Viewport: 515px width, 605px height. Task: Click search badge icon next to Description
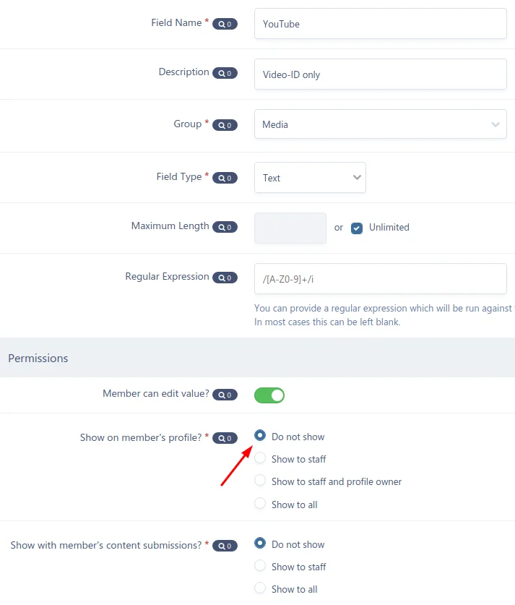click(225, 73)
